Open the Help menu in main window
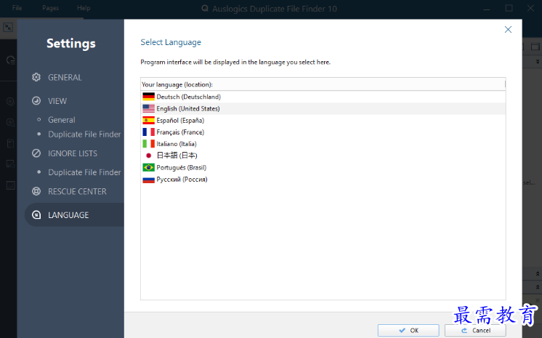Viewport: 542px width, 338px height. tap(84, 8)
